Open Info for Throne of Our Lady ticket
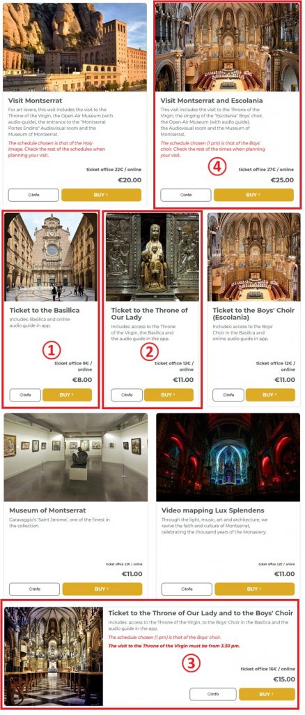Screen dimensions: 305x715 127,395
